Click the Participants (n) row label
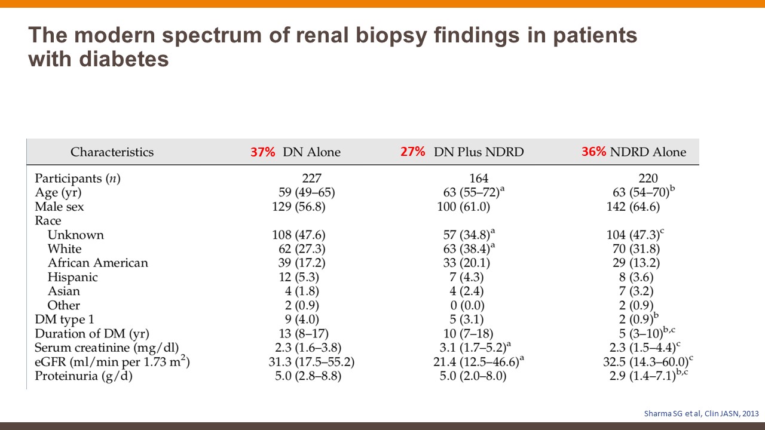Image resolution: width=765 pixels, height=430 pixels. (x=78, y=179)
